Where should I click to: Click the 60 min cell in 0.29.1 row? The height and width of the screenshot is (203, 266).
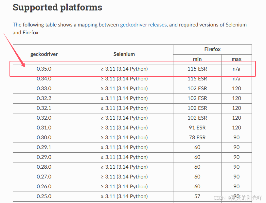pyautogui.click(x=197, y=147)
